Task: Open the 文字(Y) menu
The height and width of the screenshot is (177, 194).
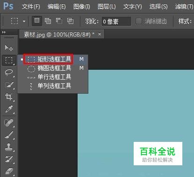Action: pyautogui.click(x=133, y=7)
